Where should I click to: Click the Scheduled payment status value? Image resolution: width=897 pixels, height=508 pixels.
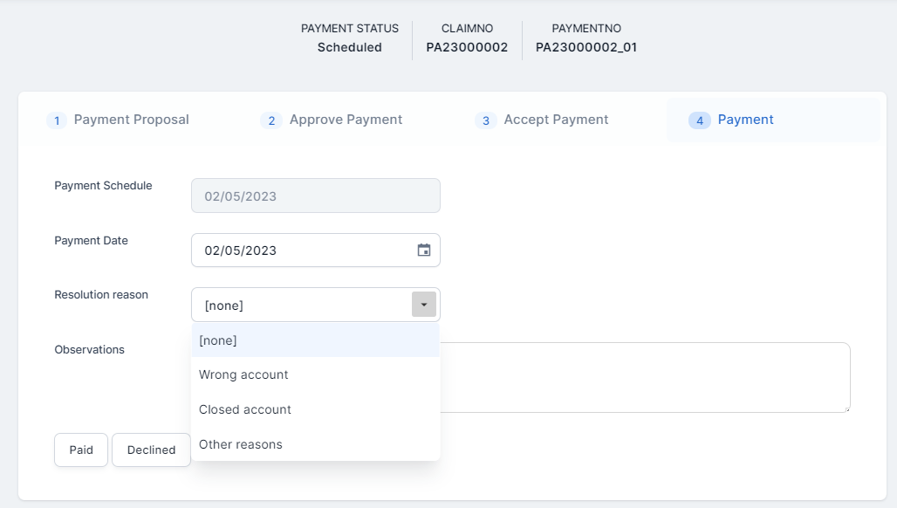(x=349, y=48)
